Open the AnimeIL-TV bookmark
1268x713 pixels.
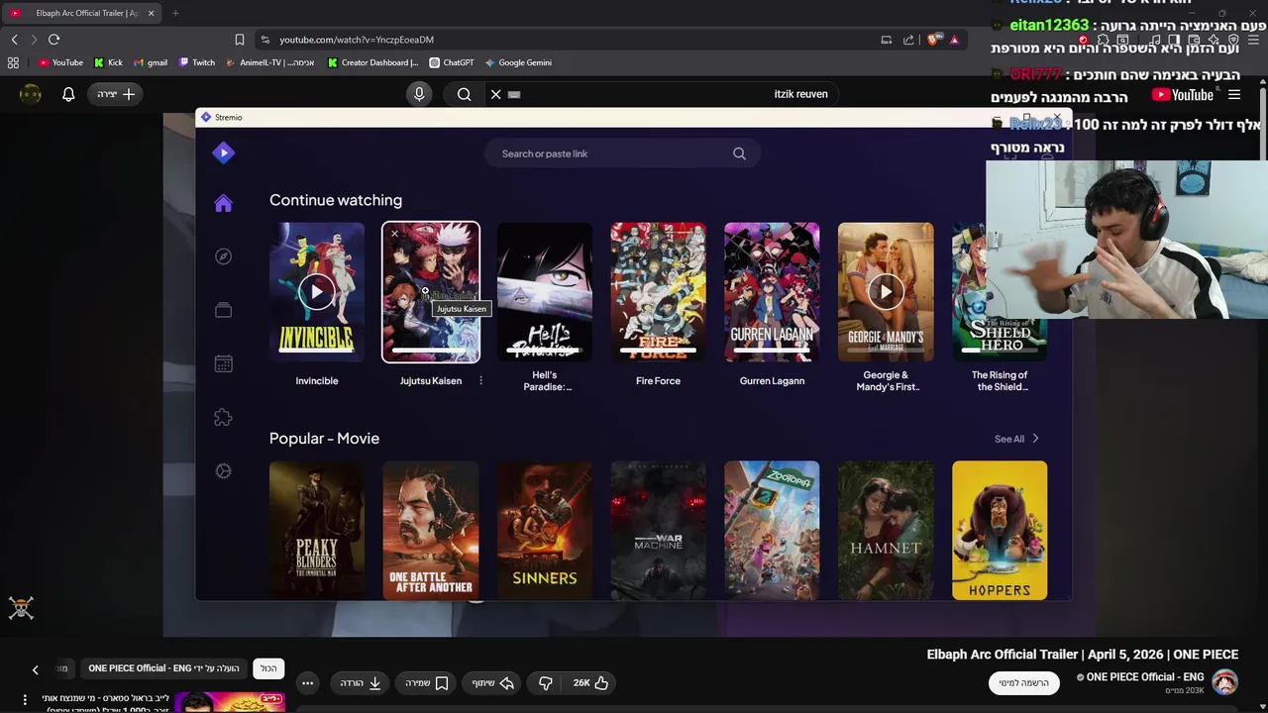point(269,62)
